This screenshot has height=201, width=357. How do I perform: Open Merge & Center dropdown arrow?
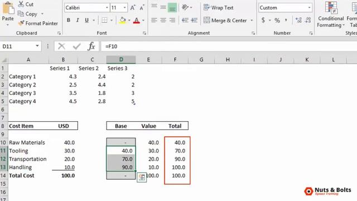[252, 20]
